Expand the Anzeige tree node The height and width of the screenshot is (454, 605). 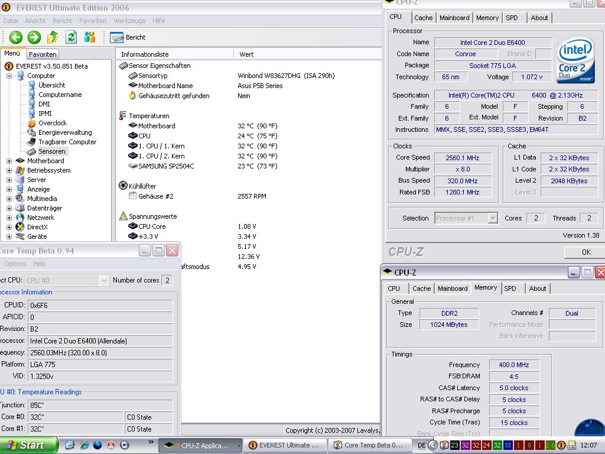click(x=9, y=189)
